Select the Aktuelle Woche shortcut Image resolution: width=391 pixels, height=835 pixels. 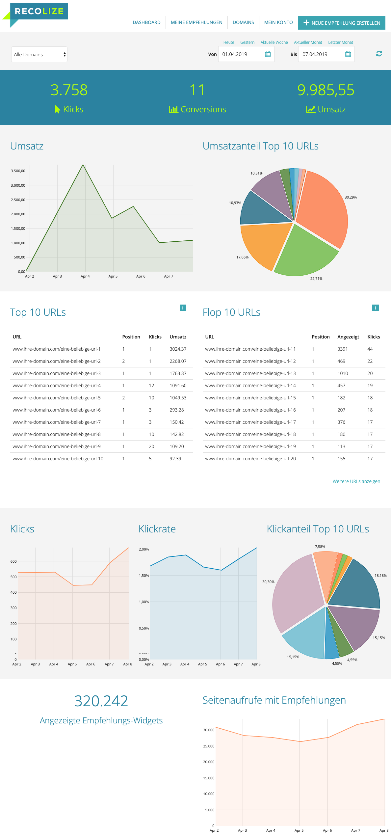point(274,42)
